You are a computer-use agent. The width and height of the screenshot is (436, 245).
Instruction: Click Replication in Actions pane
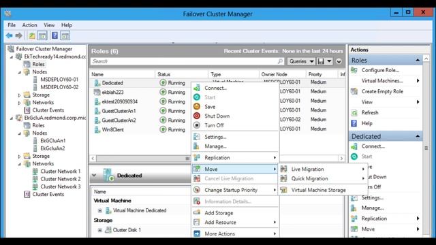pyautogui.click(x=374, y=218)
